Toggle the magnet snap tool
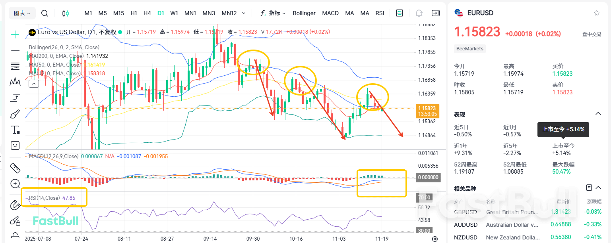The width and height of the screenshot is (611, 243). click(15, 205)
